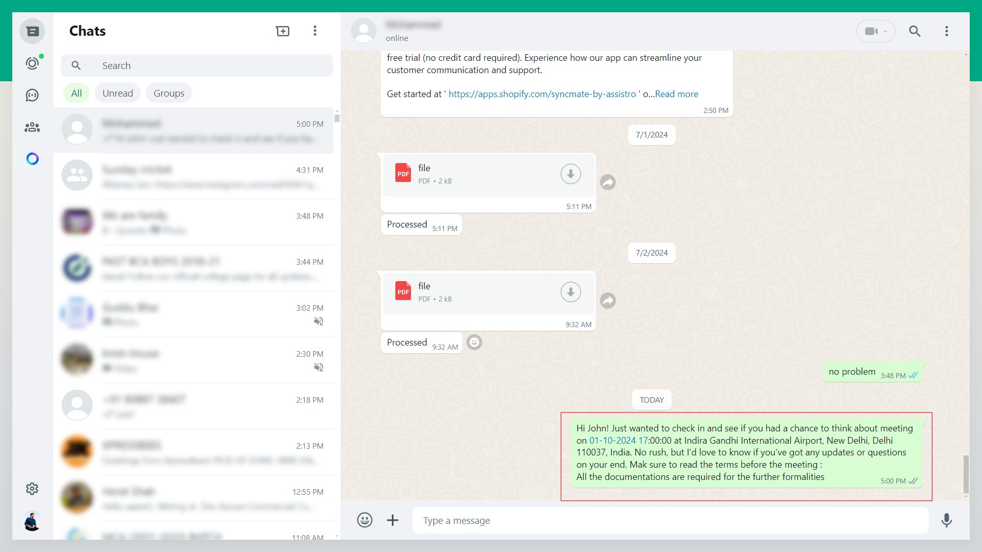Filter chats by Groups
Screen dimensions: 982x552
click(x=169, y=93)
